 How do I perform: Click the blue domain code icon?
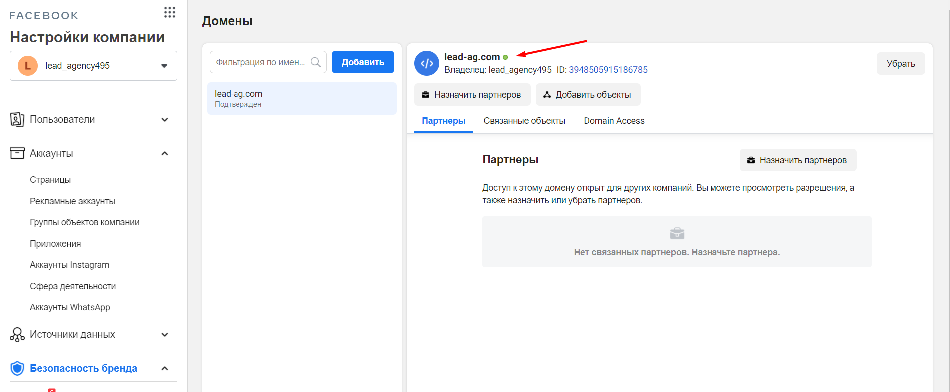tap(427, 63)
